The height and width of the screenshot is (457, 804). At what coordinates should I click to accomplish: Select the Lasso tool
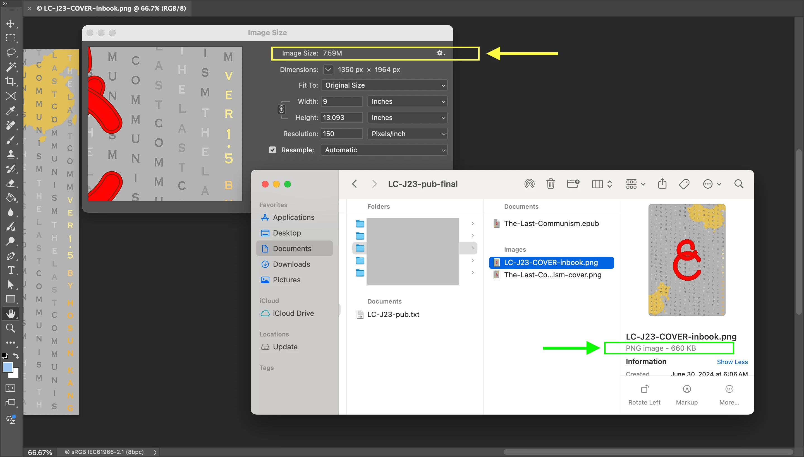pyautogui.click(x=11, y=52)
